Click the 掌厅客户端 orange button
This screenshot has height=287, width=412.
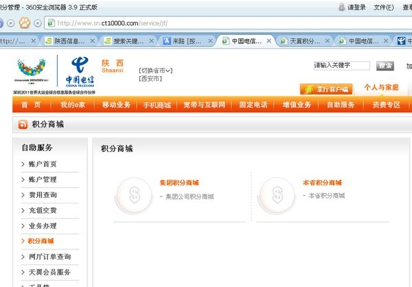pyautogui.click(x=325, y=89)
